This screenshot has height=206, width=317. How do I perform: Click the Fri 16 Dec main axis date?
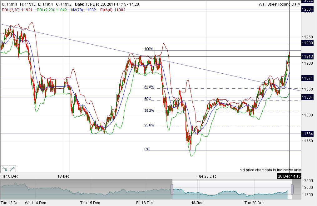pyautogui.click(x=9, y=176)
